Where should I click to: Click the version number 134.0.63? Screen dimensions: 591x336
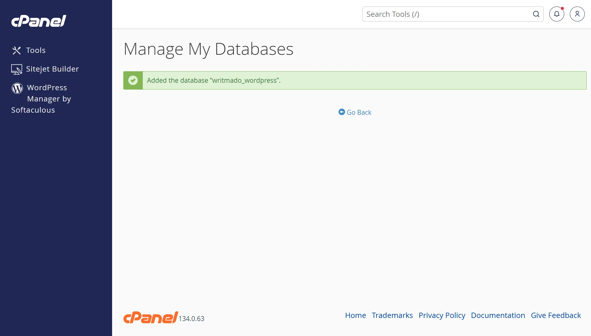(191, 319)
